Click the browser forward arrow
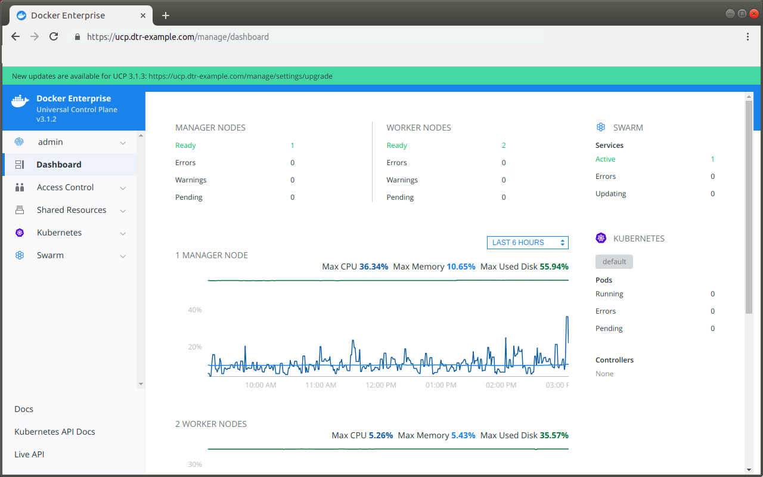 (35, 36)
